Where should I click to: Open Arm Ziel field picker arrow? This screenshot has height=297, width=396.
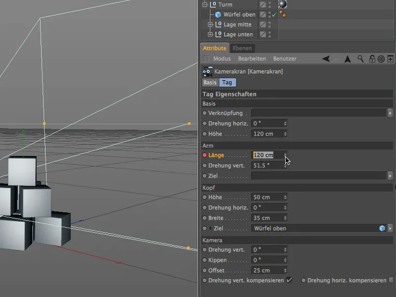pyautogui.click(x=390, y=176)
